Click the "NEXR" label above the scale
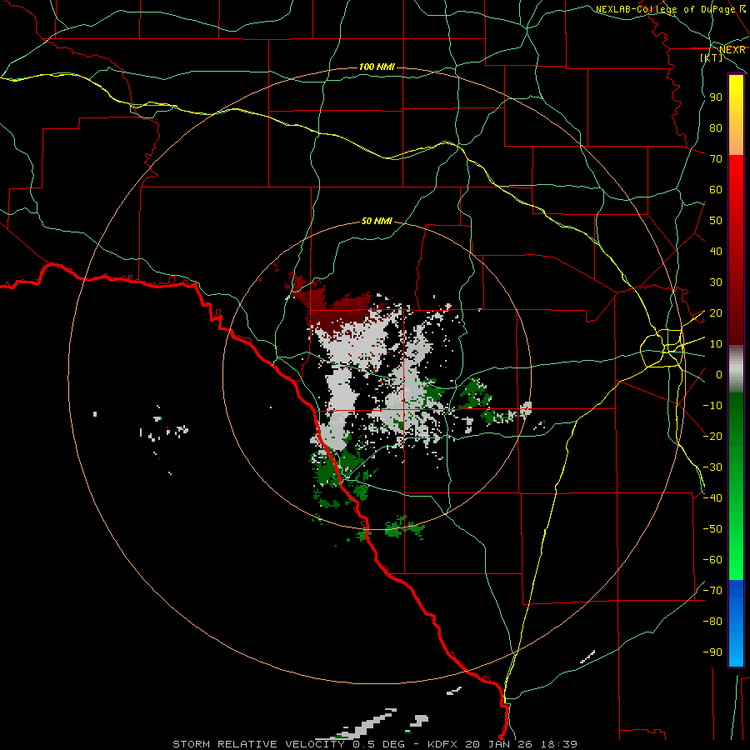Viewport: 750px width, 750px height. [732, 50]
